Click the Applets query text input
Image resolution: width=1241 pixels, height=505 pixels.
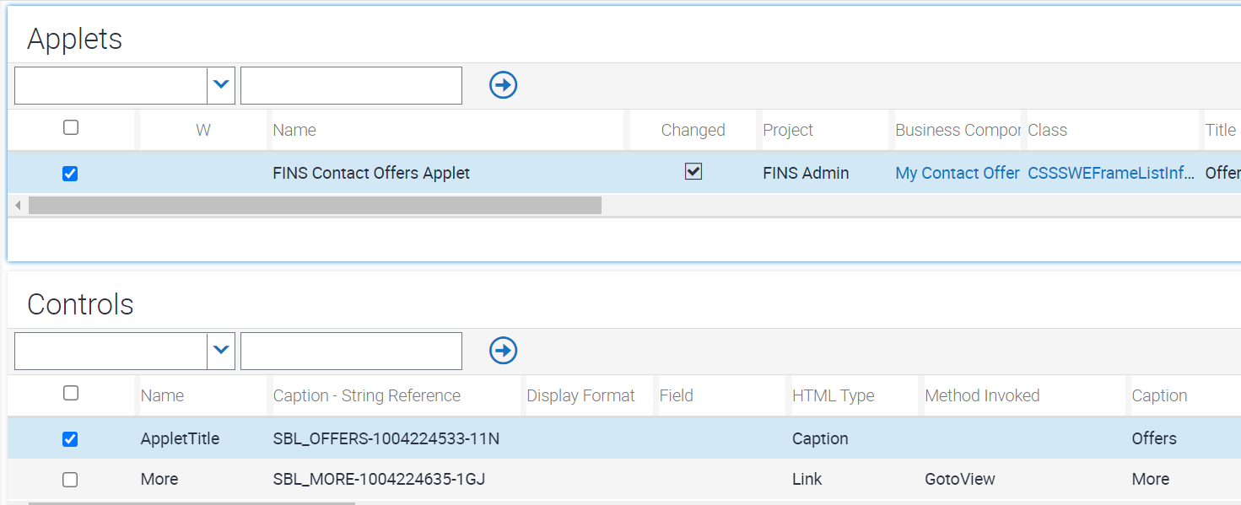tap(351, 84)
